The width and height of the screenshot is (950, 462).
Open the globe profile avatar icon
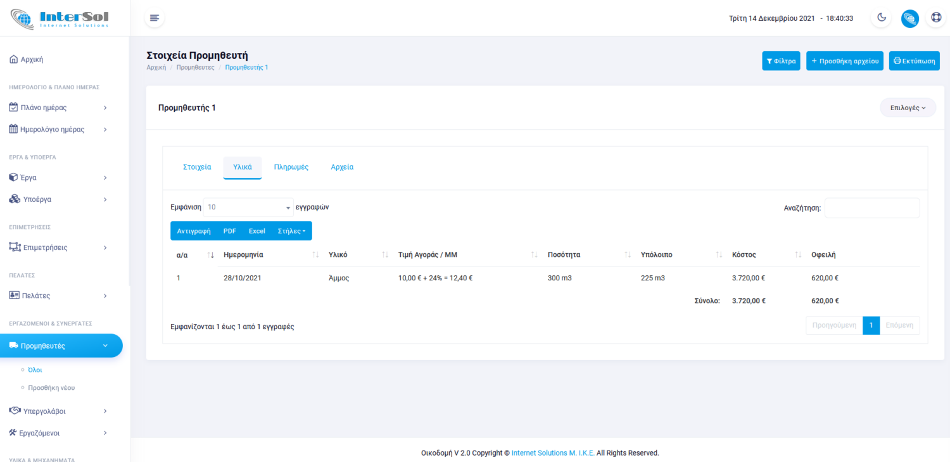pyautogui.click(x=909, y=18)
